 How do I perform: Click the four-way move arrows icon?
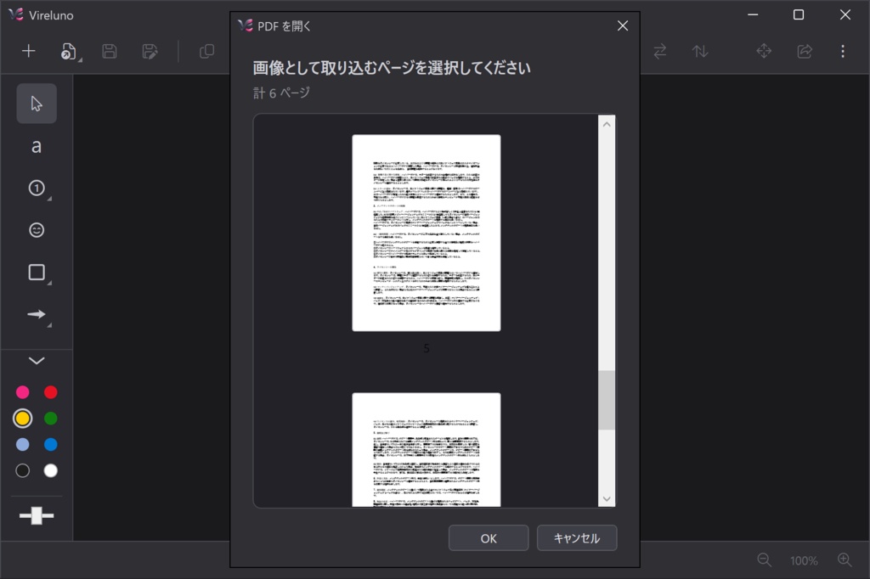click(x=764, y=51)
